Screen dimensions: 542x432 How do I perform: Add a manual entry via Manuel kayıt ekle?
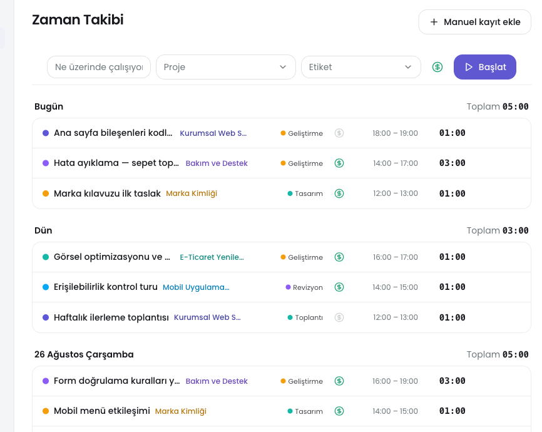pyautogui.click(x=474, y=22)
